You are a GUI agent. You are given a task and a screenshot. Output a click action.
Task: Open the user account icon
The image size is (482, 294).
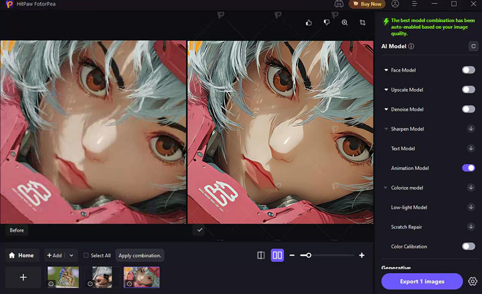click(396, 4)
